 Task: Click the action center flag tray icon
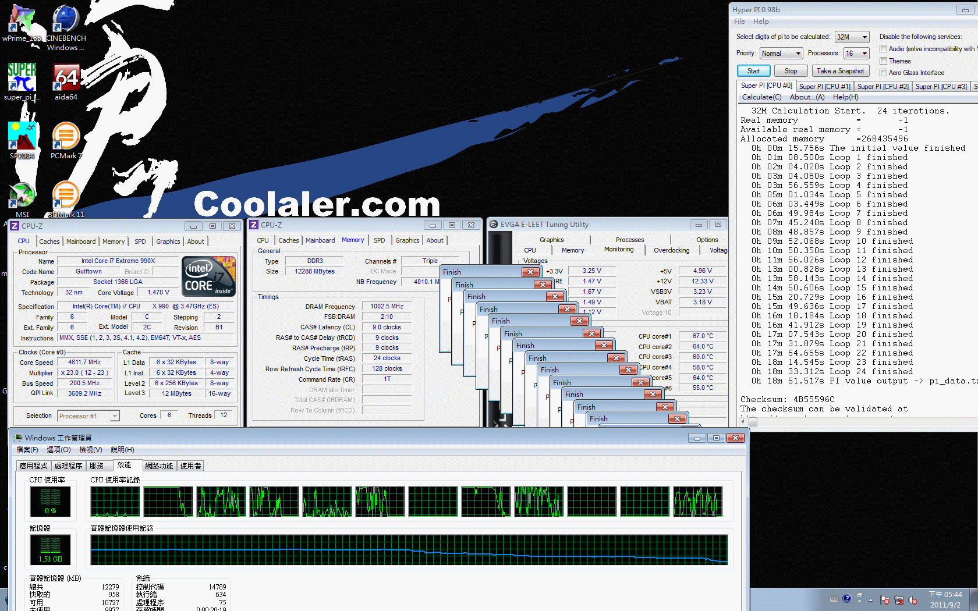point(885,600)
